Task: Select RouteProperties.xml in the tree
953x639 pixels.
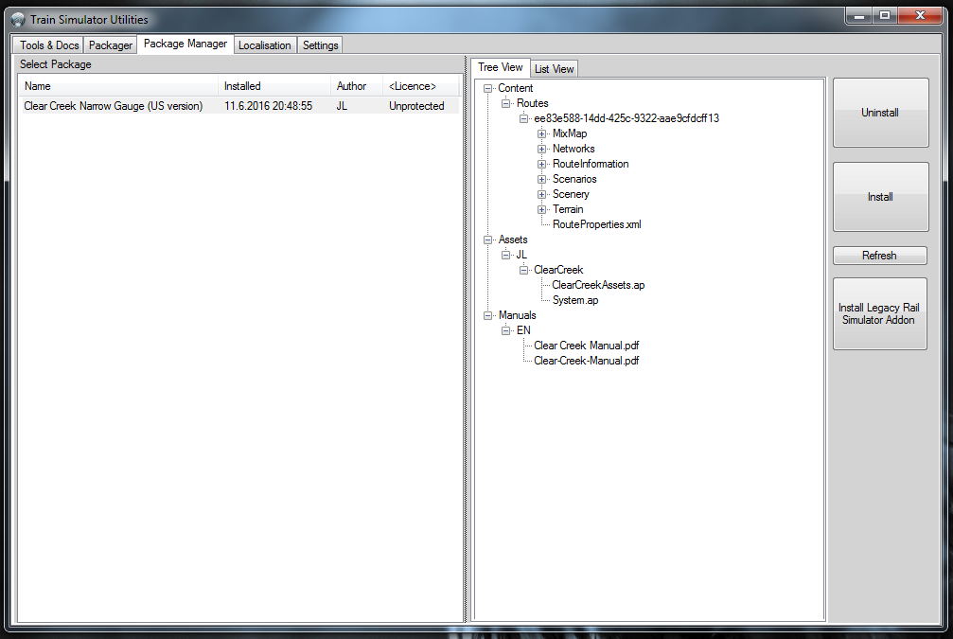Action: [597, 224]
